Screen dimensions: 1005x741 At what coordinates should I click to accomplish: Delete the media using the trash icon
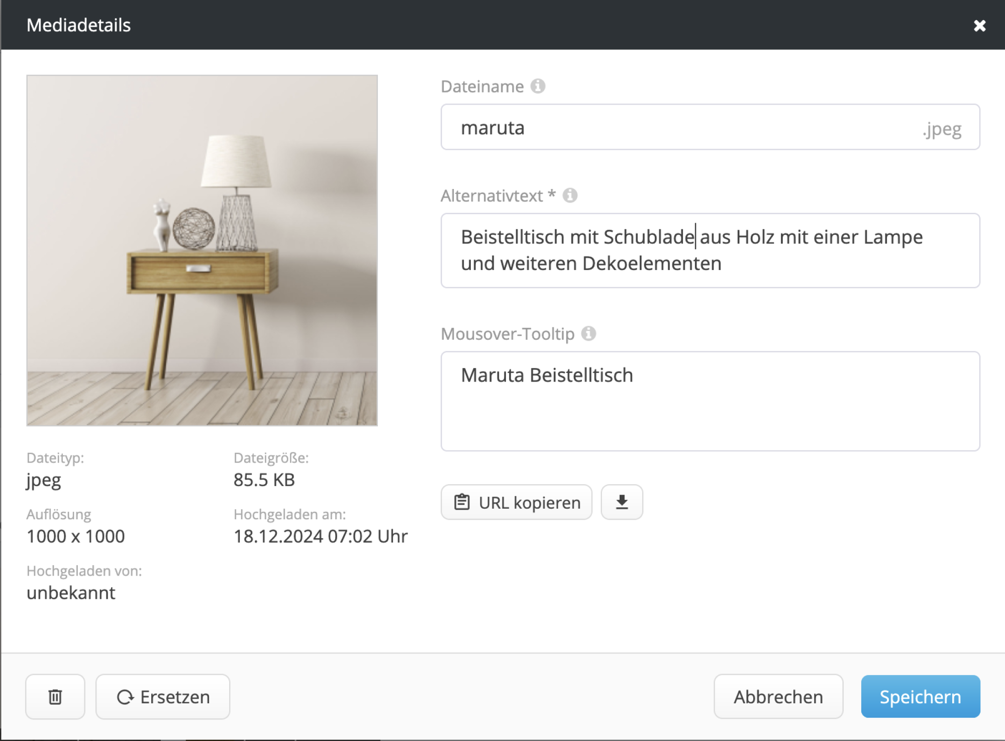tap(55, 696)
